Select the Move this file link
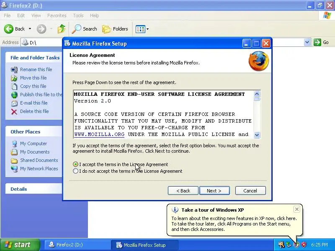The height and width of the screenshot is (251, 335). [x=33, y=78]
